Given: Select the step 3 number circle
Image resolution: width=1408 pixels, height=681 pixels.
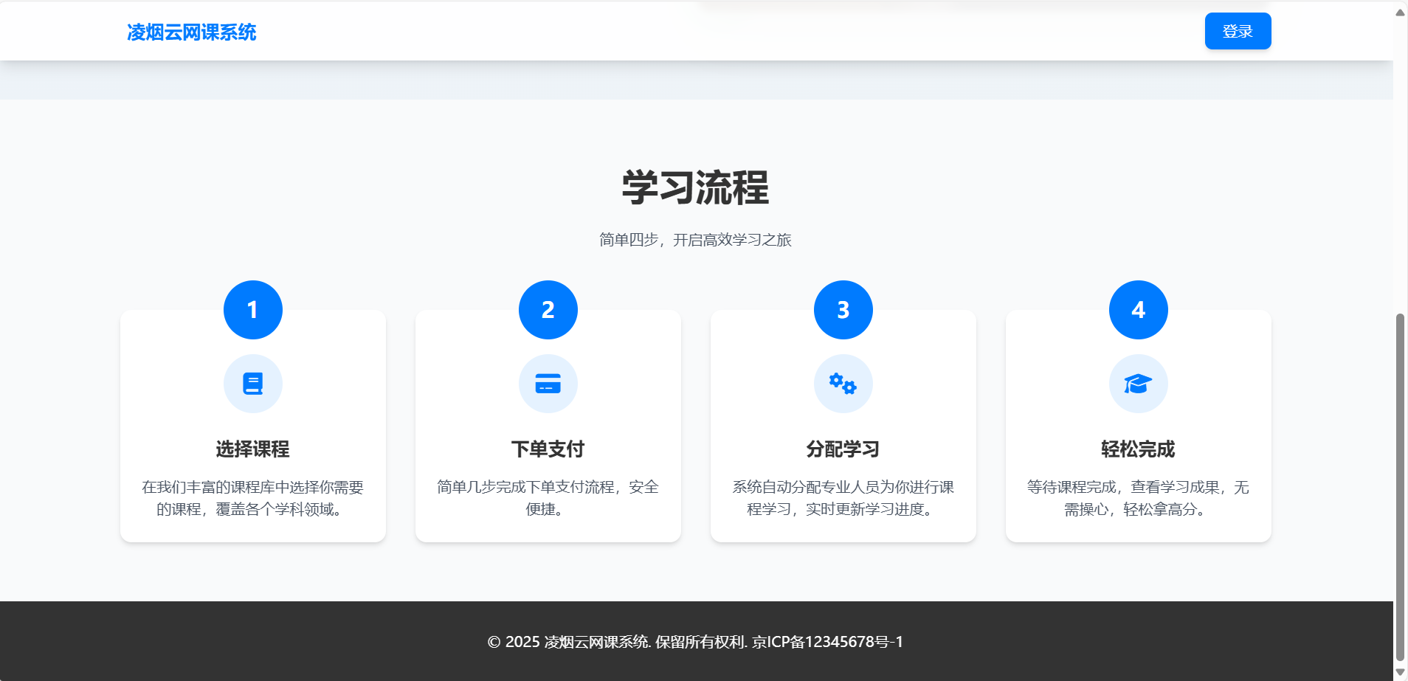Looking at the screenshot, I should tap(843, 310).
